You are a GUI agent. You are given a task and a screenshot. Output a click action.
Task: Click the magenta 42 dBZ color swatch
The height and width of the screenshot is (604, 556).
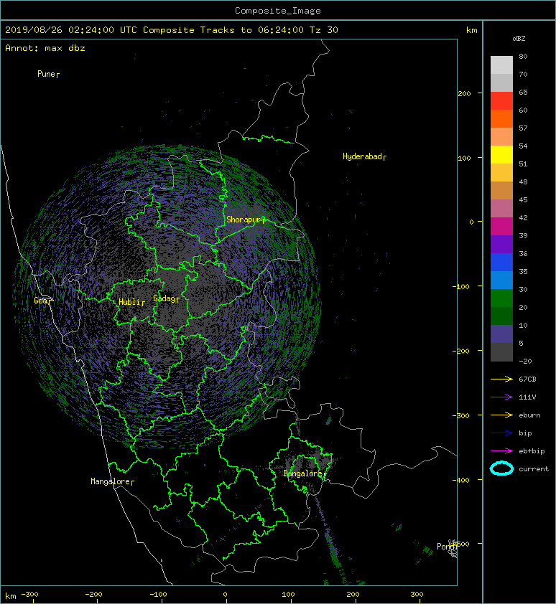[x=501, y=226]
